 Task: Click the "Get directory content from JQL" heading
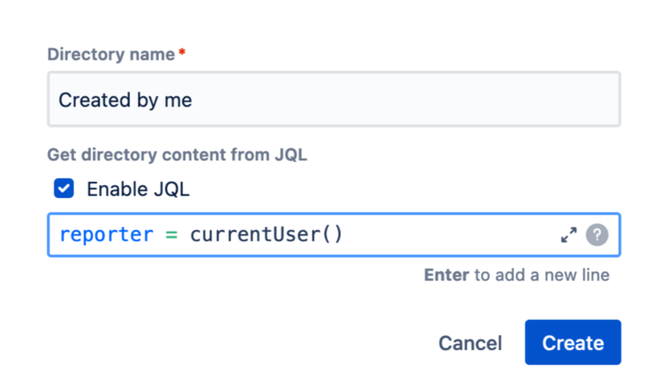(x=177, y=155)
